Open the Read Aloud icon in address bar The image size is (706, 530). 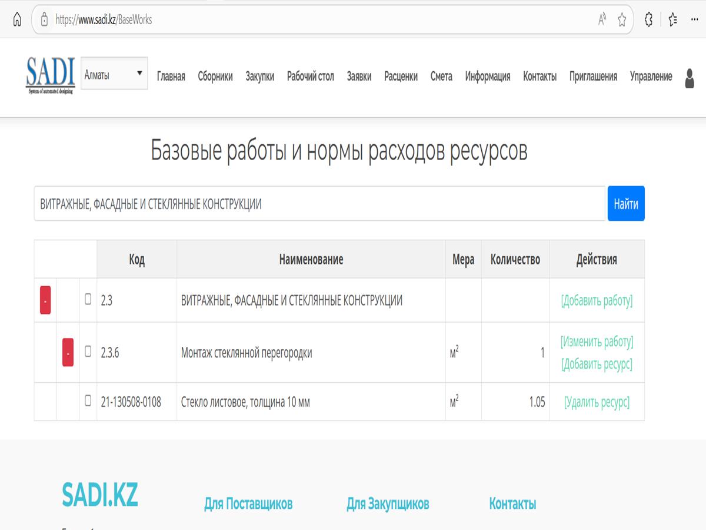[x=602, y=19]
